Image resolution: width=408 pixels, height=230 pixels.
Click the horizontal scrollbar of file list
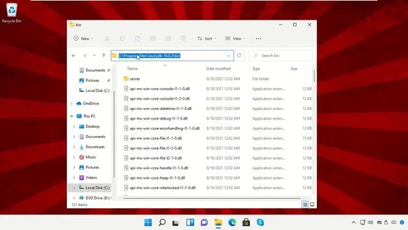(212, 198)
